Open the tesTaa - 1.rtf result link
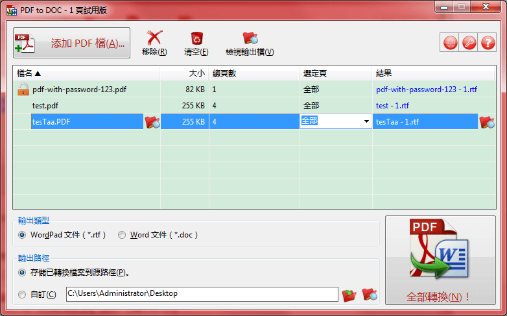The image size is (507, 316). coord(397,122)
